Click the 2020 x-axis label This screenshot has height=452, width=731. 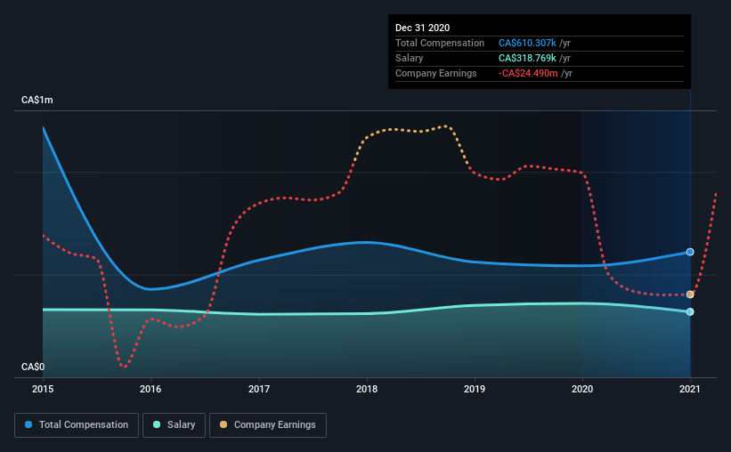(582, 389)
